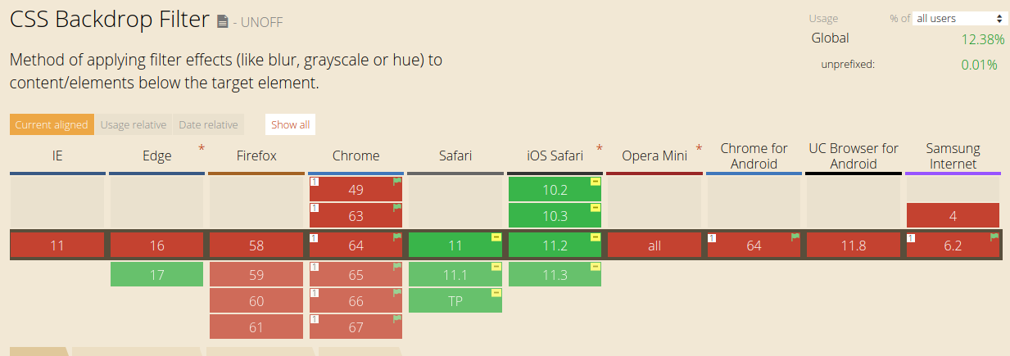The height and width of the screenshot is (356, 1010).
Task: Click the note number badge on Chrome 64
Action: (315, 237)
